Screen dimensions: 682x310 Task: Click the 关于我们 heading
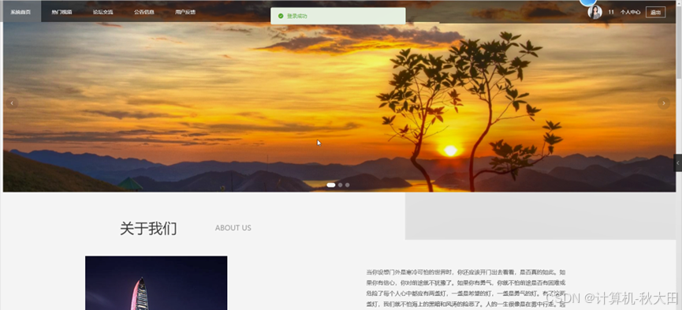coord(148,228)
